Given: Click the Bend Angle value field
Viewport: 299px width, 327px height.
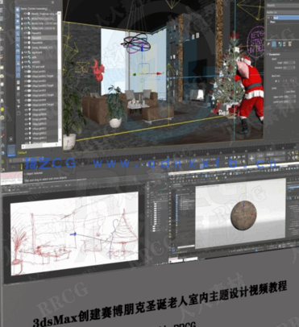Looking at the screenshot, I should (x=289, y=63).
